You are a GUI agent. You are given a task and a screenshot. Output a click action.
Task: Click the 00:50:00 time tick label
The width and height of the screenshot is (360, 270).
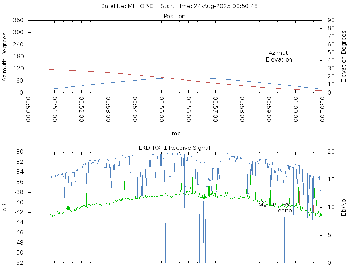[x=28, y=109]
